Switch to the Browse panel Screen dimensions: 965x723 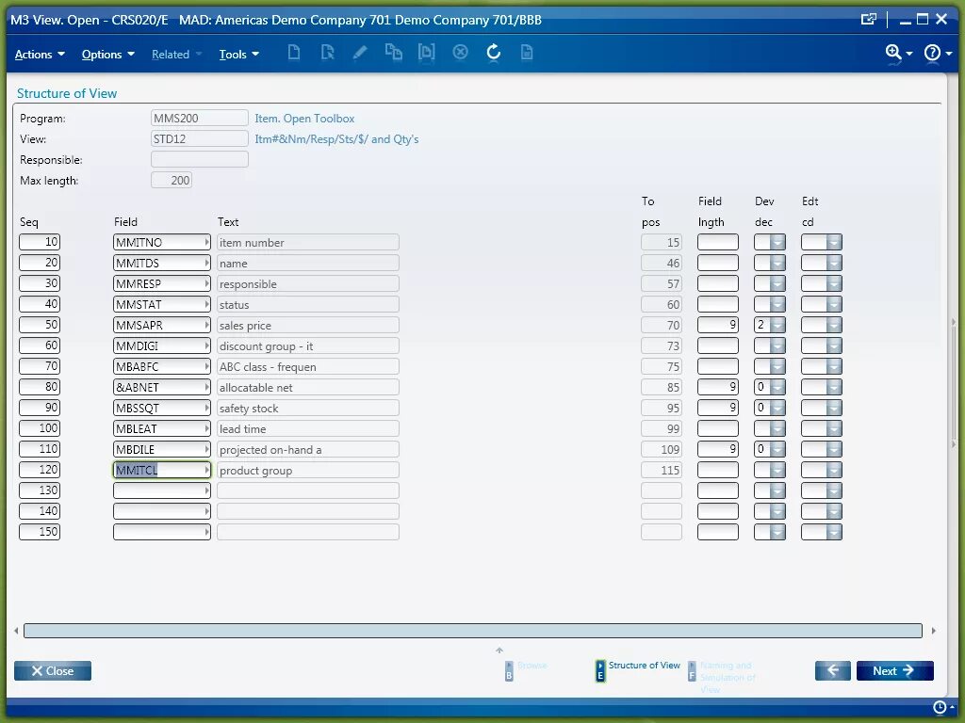(532, 666)
